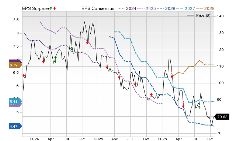The width and height of the screenshot is (236, 141).
Task: Click the 130 label on the price axis
Action: (x=221, y=33)
